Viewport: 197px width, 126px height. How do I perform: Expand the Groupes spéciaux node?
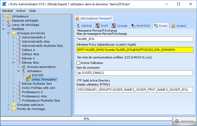pyautogui.click(x=8, y=105)
